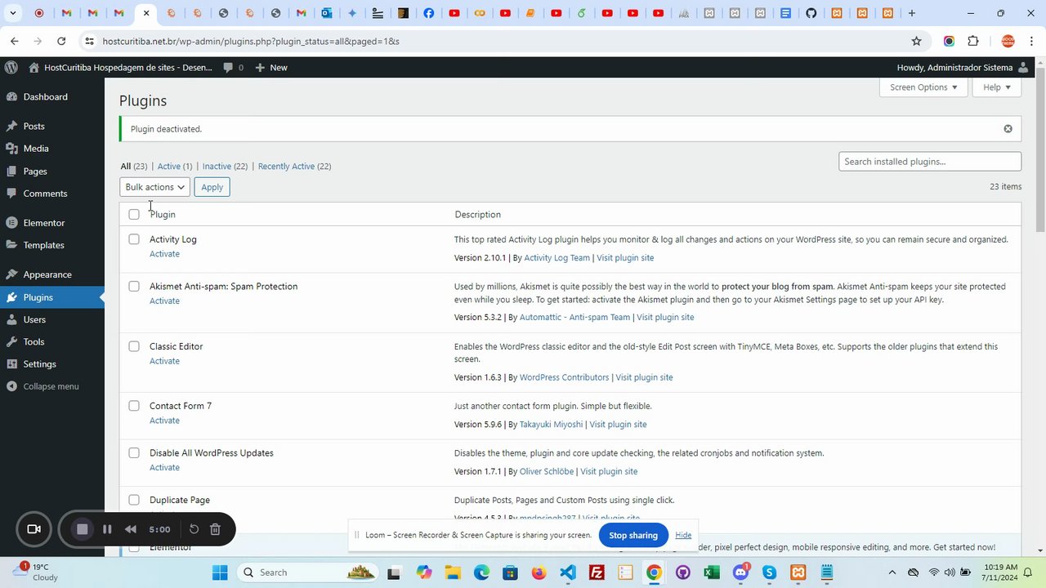Image resolution: width=1046 pixels, height=588 pixels.
Task: Toggle the Loom camera bubble button
Action: [34, 529]
